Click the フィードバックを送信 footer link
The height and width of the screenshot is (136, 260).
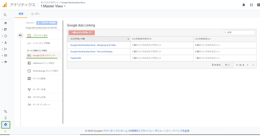(x=177, y=131)
